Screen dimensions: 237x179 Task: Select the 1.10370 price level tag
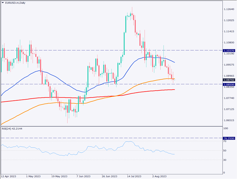pyautogui.click(x=229, y=51)
